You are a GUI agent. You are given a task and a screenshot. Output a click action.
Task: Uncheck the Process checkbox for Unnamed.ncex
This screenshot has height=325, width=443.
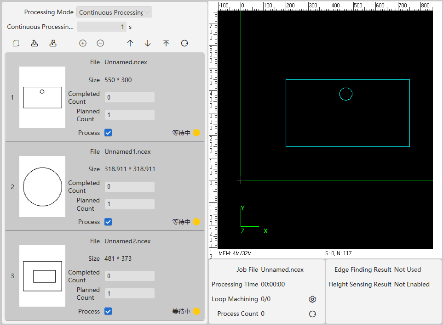click(x=108, y=133)
